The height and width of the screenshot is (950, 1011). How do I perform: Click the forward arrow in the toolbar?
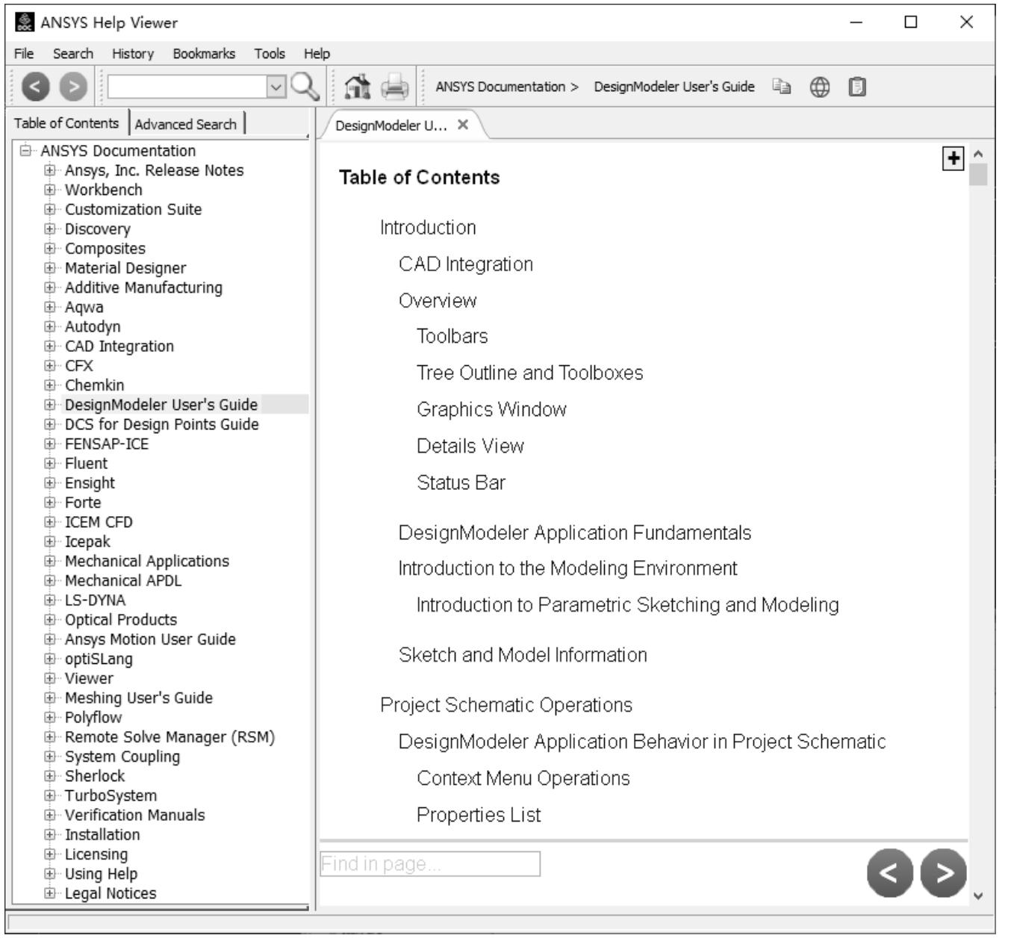pos(73,87)
